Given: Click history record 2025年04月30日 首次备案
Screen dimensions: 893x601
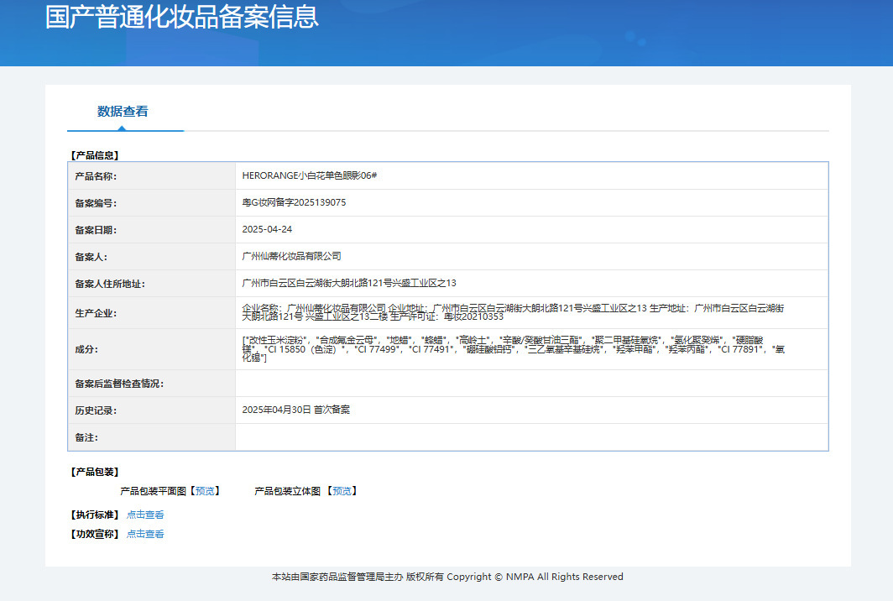Looking at the screenshot, I should click(x=296, y=410).
